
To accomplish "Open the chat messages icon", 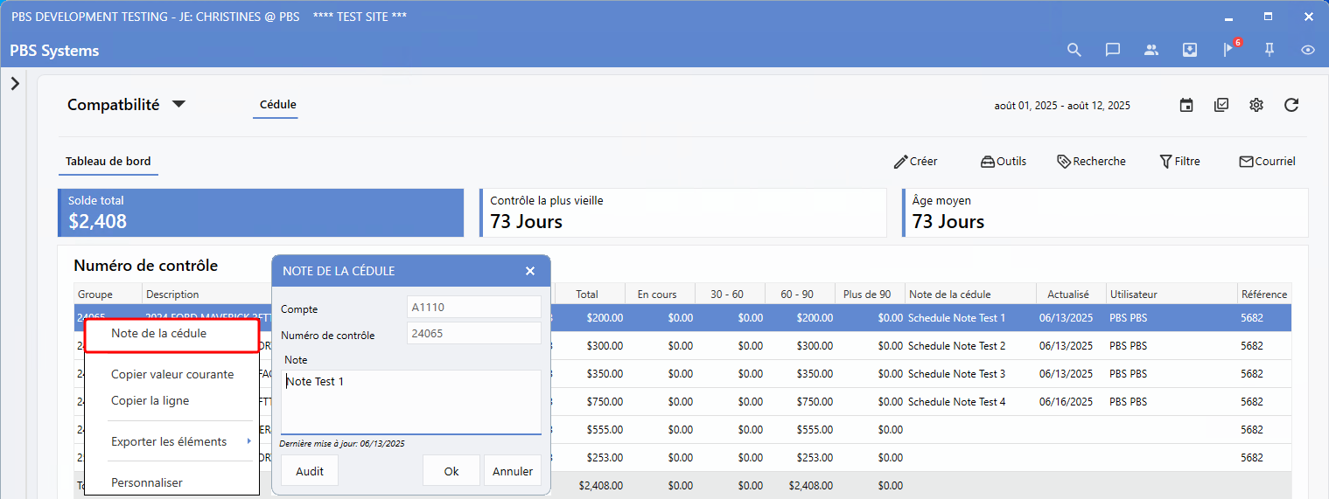I will [x=1113, y=50].
